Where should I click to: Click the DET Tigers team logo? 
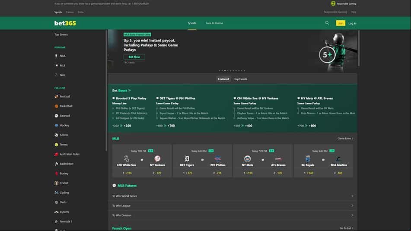coord(187,158)
